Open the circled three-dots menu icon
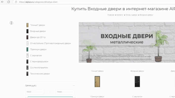Screen dimensions: 175x98 click(11, 23)
